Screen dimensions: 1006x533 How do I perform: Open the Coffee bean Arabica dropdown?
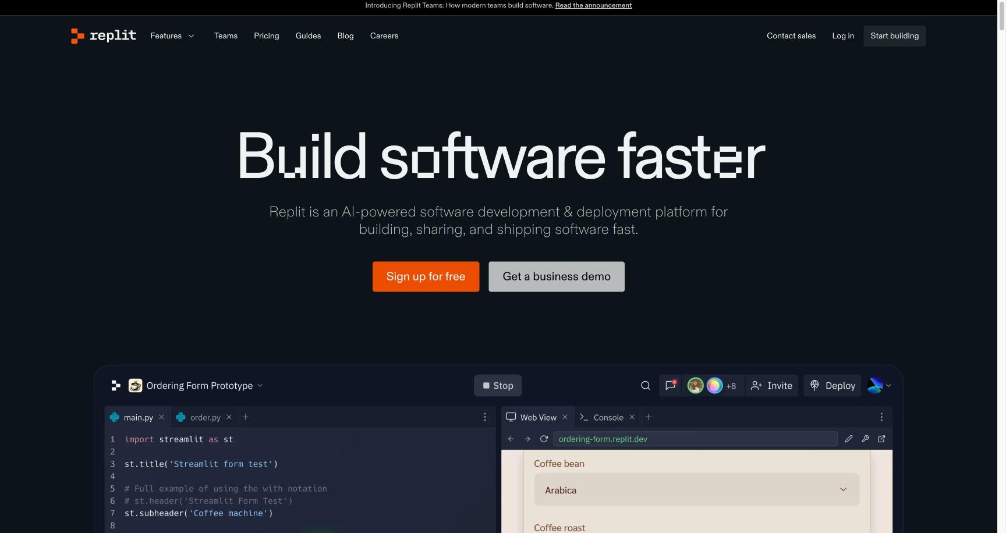(696, 489)
